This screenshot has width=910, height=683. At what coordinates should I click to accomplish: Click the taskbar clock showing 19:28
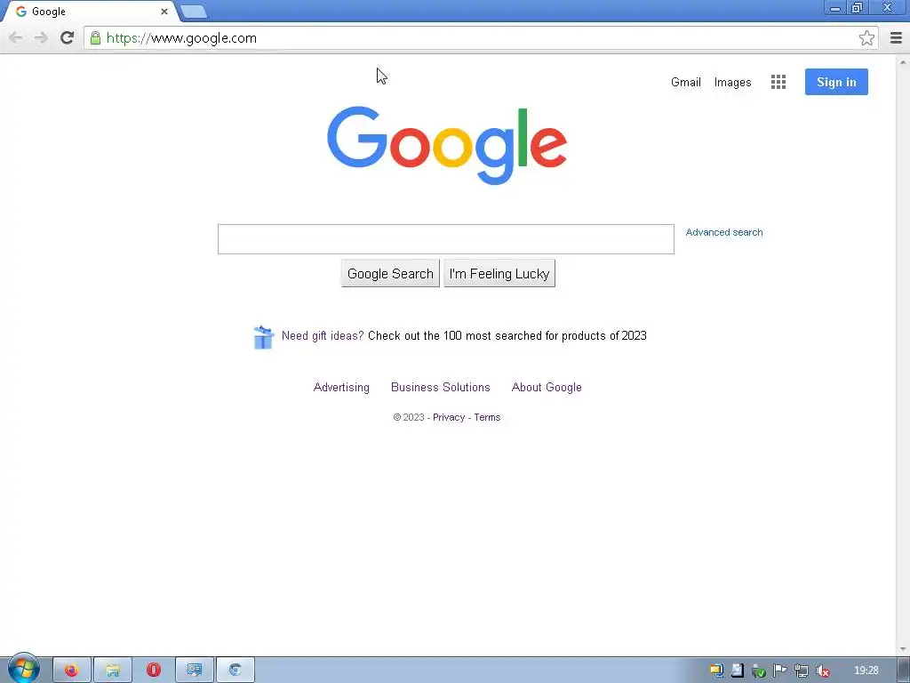(x=866, y=671)
